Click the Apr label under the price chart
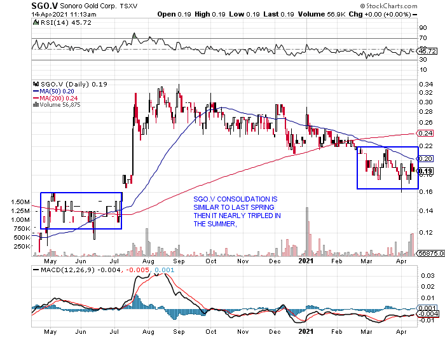 (x=401, y=261)
